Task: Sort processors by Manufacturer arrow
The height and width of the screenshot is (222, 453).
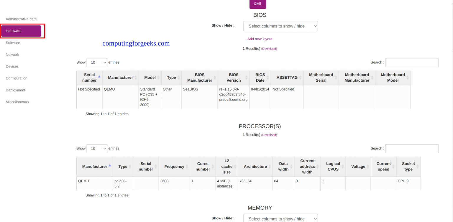Action: point(110,165)
